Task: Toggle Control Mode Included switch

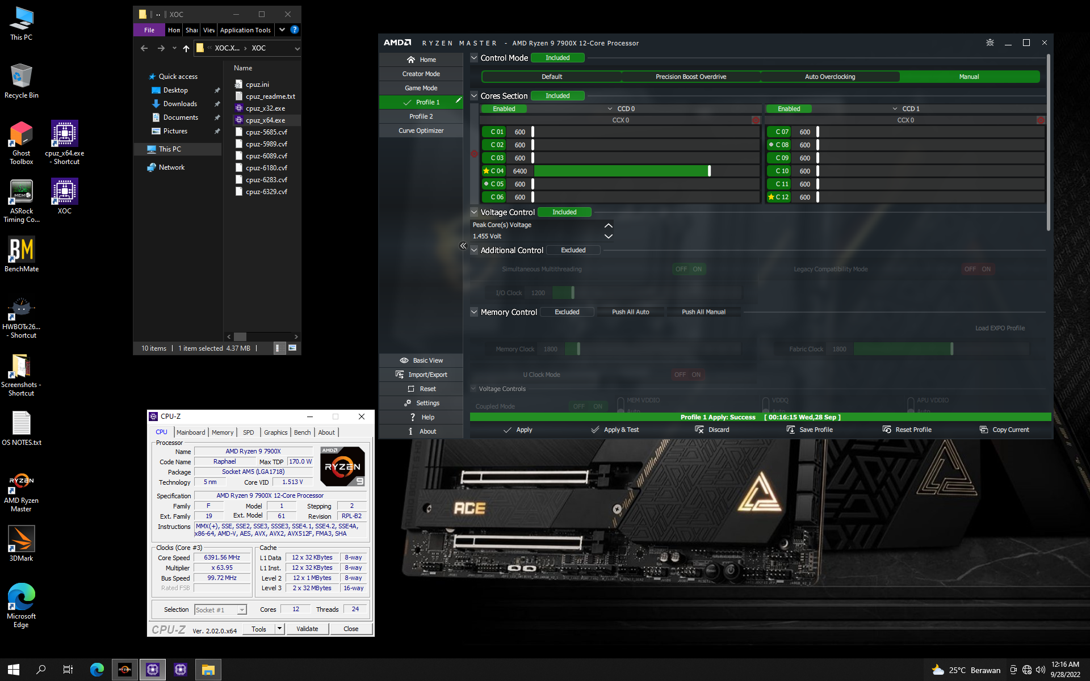Action: [557, 58]
